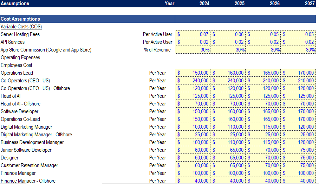Select the Per Active User unit for Server Hosting
Viewport: 319px width, 184px height.
[x=157, y=34]
